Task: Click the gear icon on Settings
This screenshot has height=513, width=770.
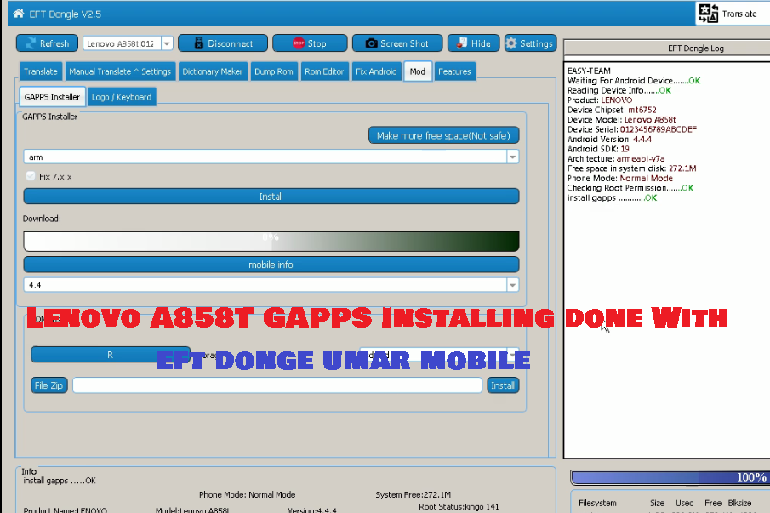Action: 511,43
